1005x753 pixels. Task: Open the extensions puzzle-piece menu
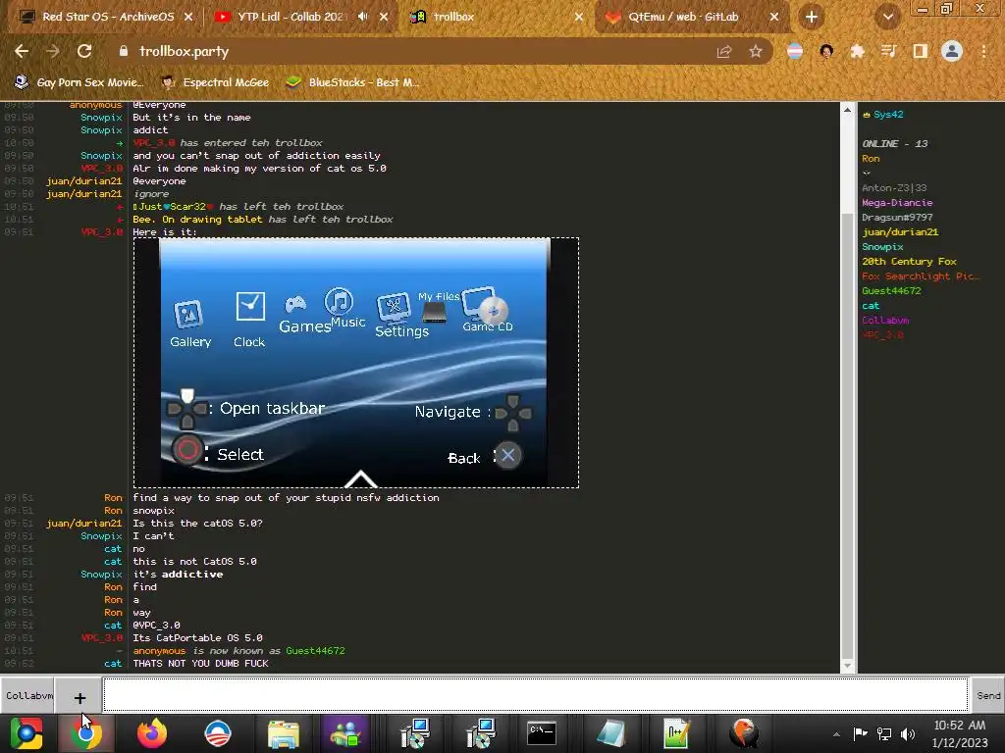click(857, 51)
